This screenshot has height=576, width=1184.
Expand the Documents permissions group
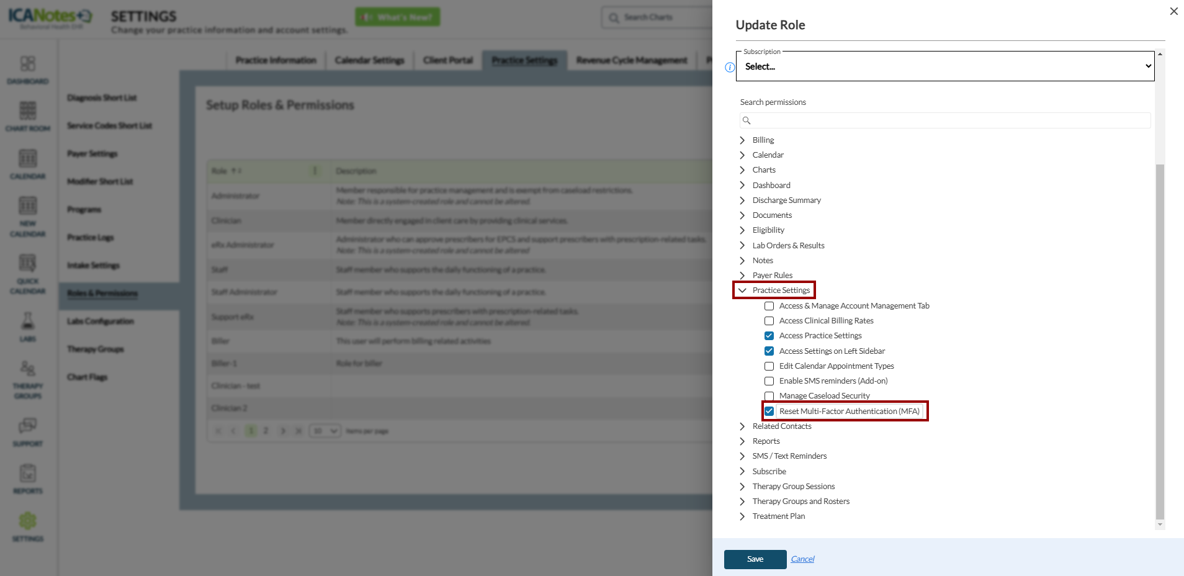742,215
